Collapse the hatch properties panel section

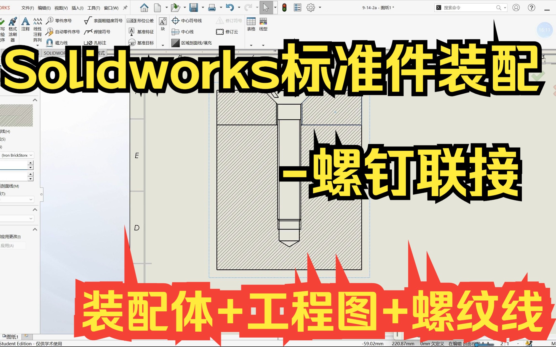click(x=35, y=100)
